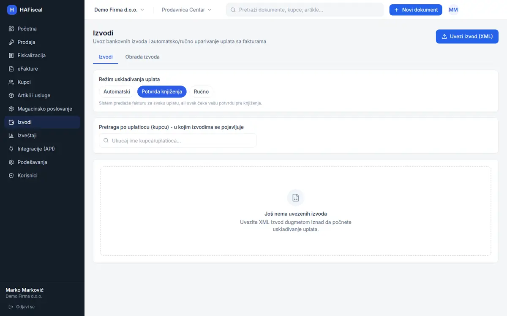Click the global search field
The image size is (507, 316).
[305, 10]
